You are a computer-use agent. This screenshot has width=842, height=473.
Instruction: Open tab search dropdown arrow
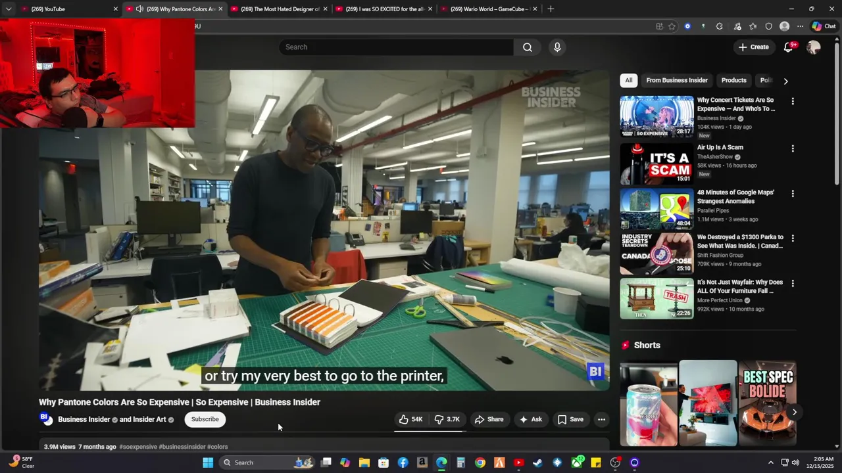click(x=8, y=9)
